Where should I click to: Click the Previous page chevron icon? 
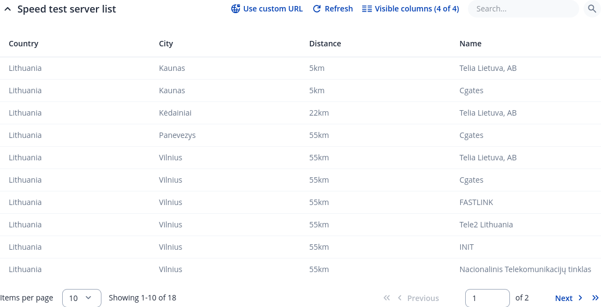coord(400,298)
